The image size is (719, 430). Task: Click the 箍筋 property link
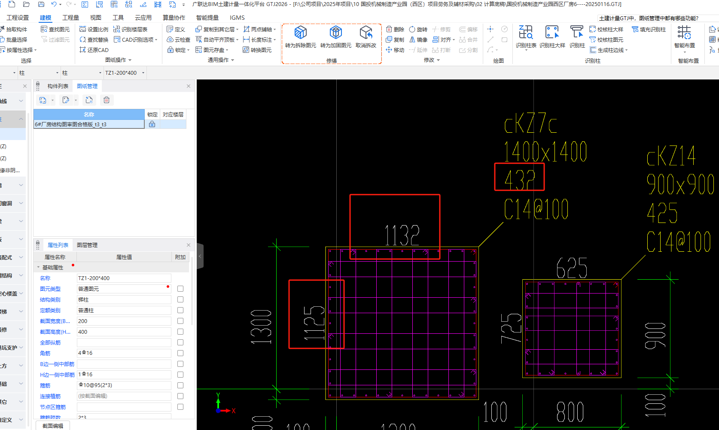(x=45, y=385)
